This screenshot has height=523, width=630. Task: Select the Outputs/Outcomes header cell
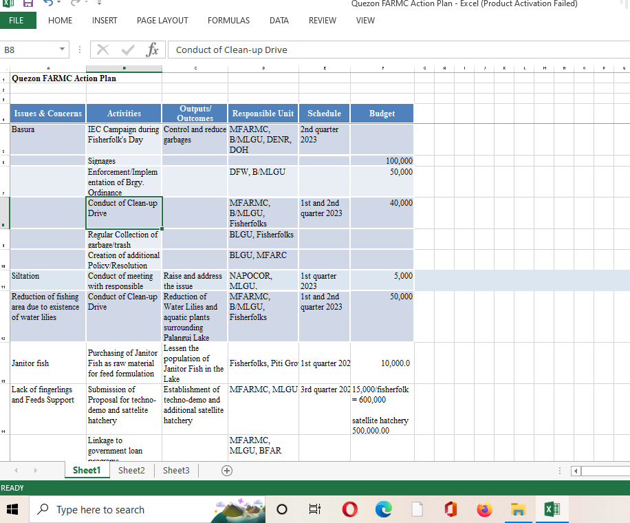click(195, 114)
